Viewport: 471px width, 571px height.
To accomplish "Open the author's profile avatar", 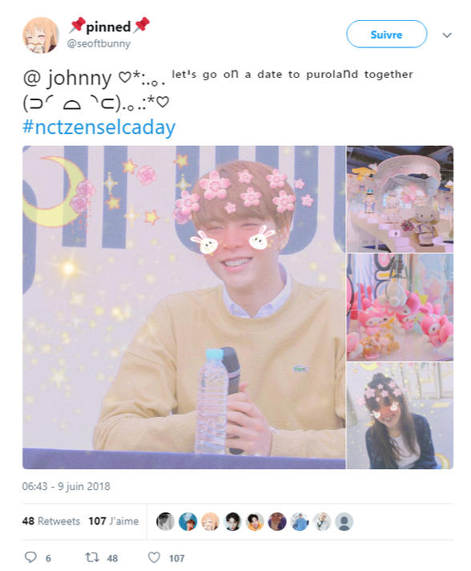I will pyautogui.click(x=40, y=35).
